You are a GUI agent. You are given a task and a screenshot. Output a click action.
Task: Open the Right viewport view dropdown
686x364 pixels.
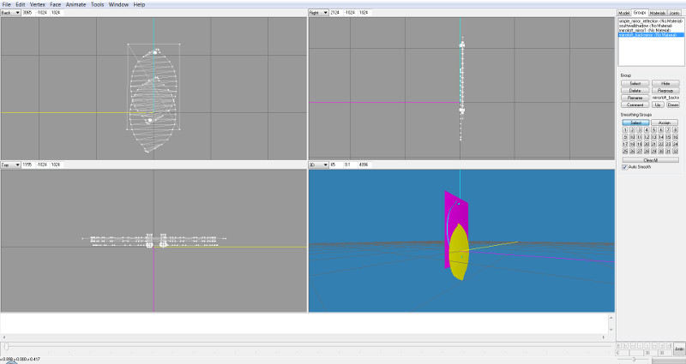coord(318,13)
